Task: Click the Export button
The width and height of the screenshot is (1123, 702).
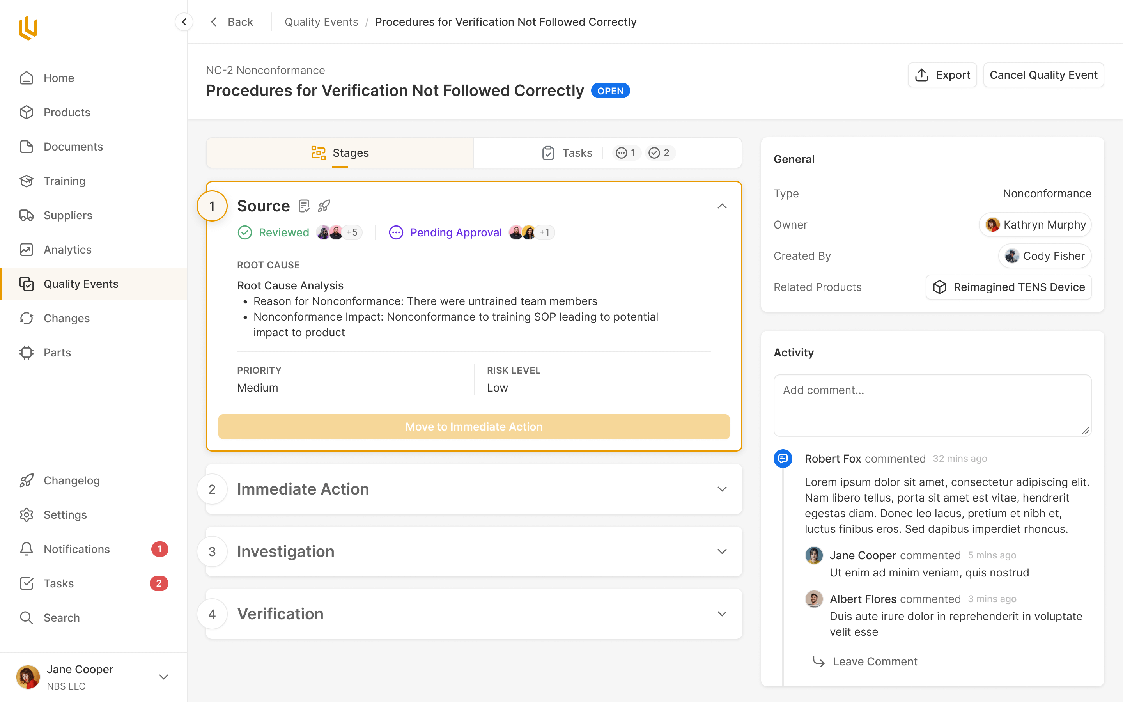Action: click(942, 75)
